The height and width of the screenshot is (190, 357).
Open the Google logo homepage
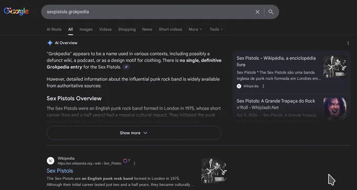[16, 12]
